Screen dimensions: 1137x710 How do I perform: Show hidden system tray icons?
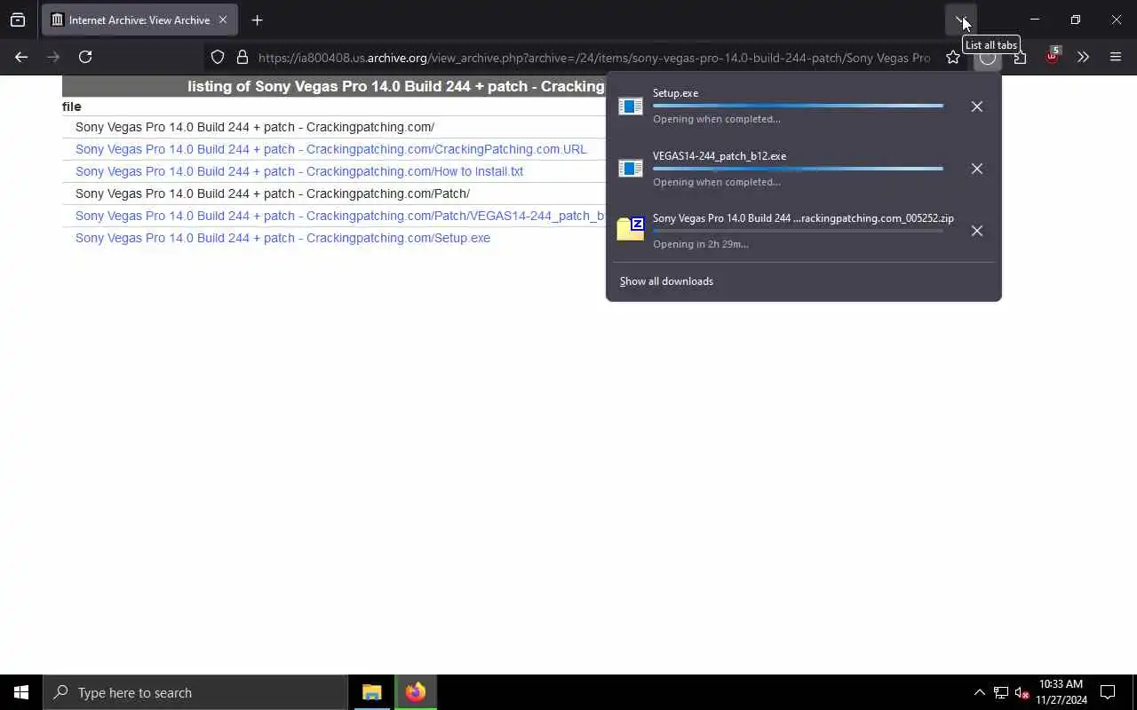pyautogui.click(x=979, y=692)
